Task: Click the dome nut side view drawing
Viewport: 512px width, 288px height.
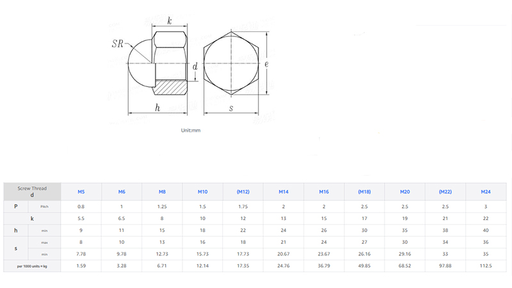Action: point(158,63)
